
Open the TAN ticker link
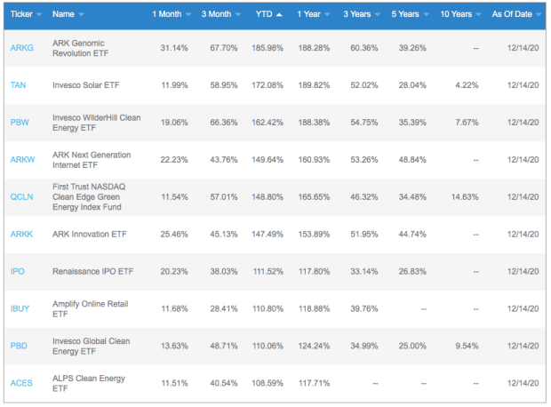19,85
